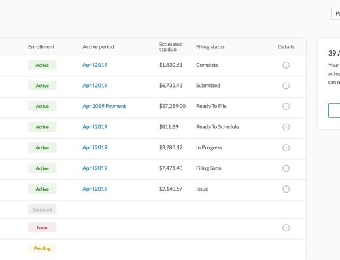View details icon for Filing Soon row
Image resolution: width=340 pixels, height=260 pixels.
pos(286,168)
